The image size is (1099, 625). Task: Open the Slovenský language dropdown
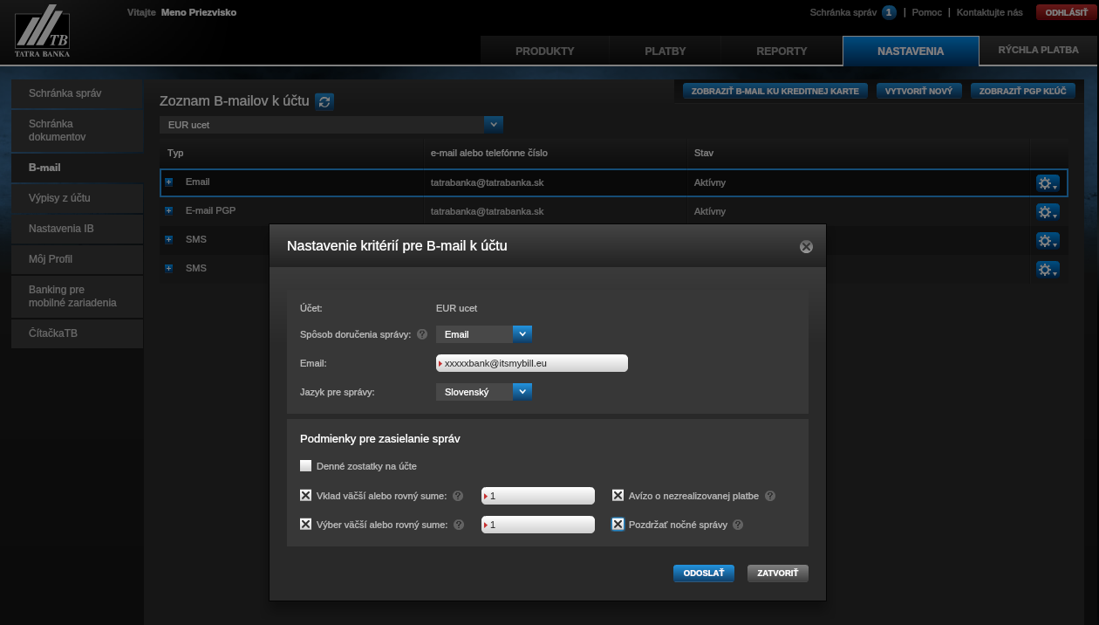coord(522,392)
